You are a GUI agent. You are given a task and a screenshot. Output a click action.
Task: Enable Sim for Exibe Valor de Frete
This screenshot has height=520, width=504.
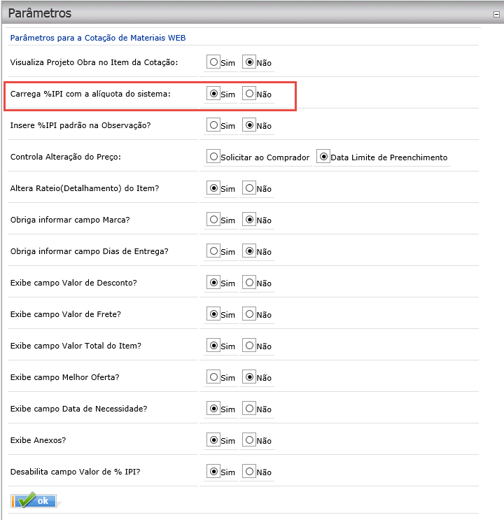tap(213, 314)
